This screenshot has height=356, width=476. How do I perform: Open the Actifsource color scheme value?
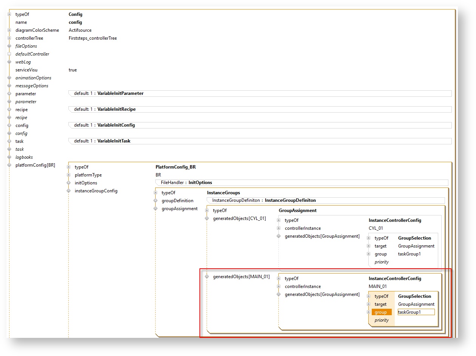80,30
